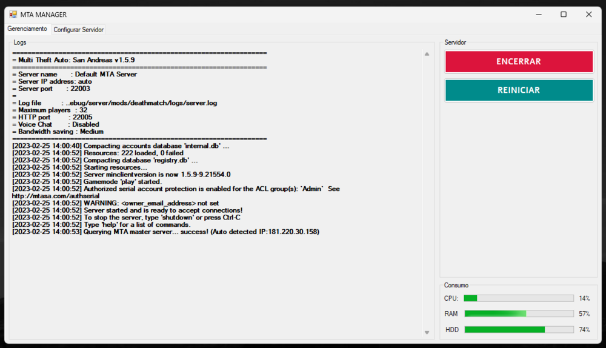Maximize the MTA Manager window
Image resolution: width=606 pixels, height=348 pixels.
coord(563,15)
